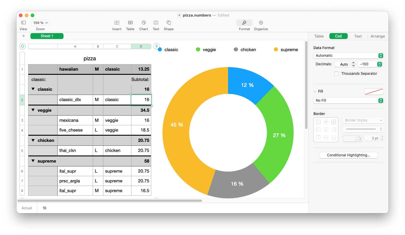The width and height of the screenshot is (405, 235).
Task: Collapse the Fill section disclosure arrow
Action: tap(315, 92)
